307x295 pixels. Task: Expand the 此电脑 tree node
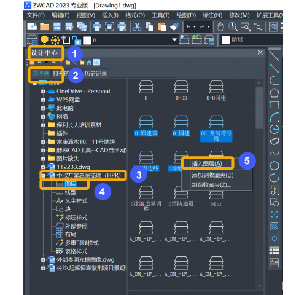tap(43, 108)
